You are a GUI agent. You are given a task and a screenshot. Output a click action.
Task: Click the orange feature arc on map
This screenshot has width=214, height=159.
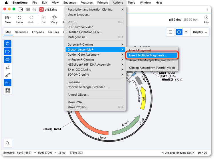tap(89, 126)
